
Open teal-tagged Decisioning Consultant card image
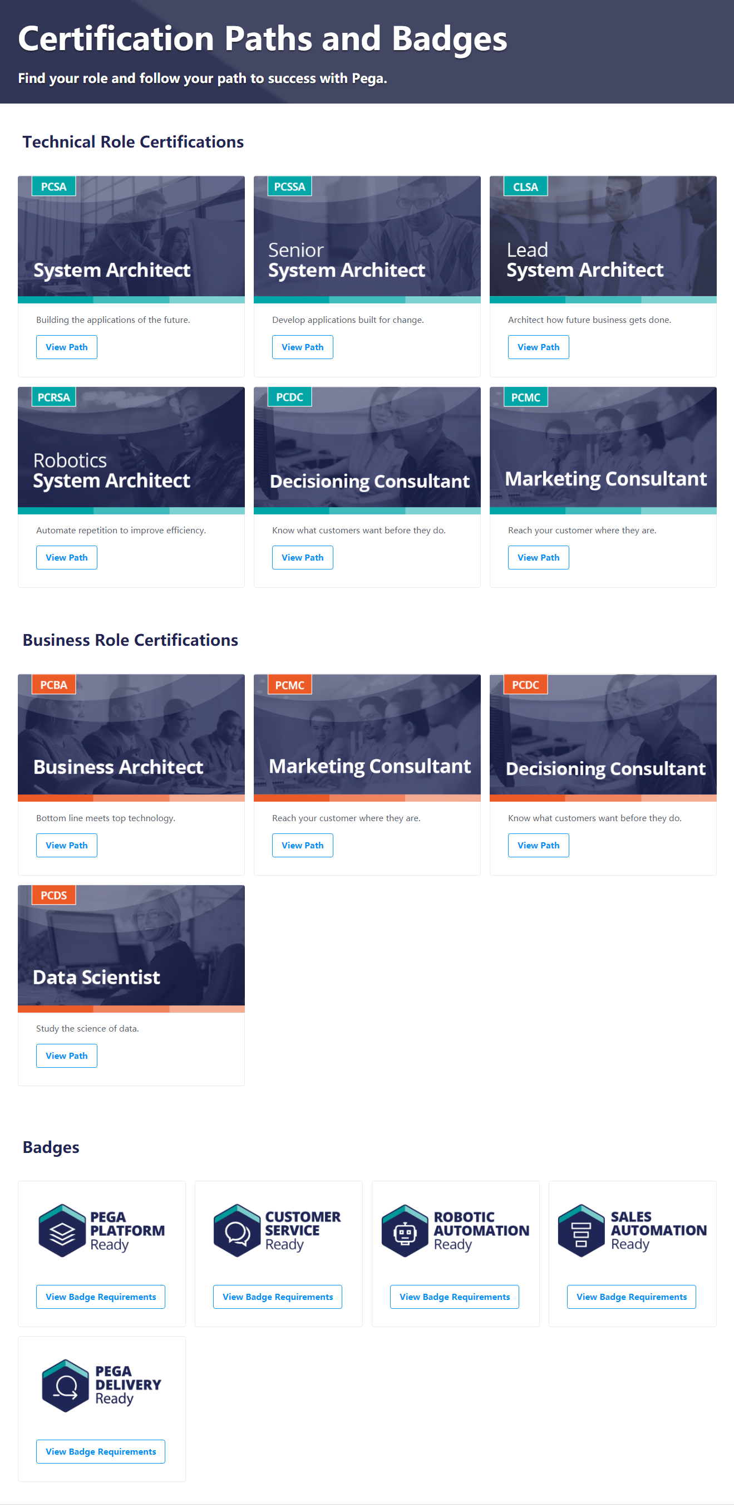[x=367, y=450]
